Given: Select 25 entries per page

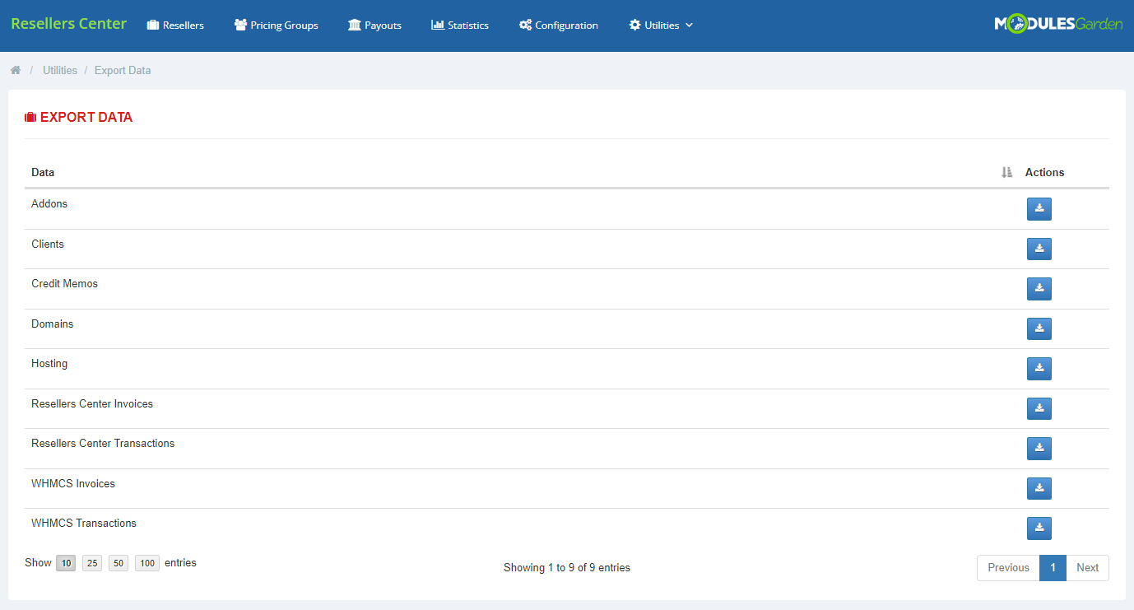Looking at the screenshot, I should click(91, 563).
